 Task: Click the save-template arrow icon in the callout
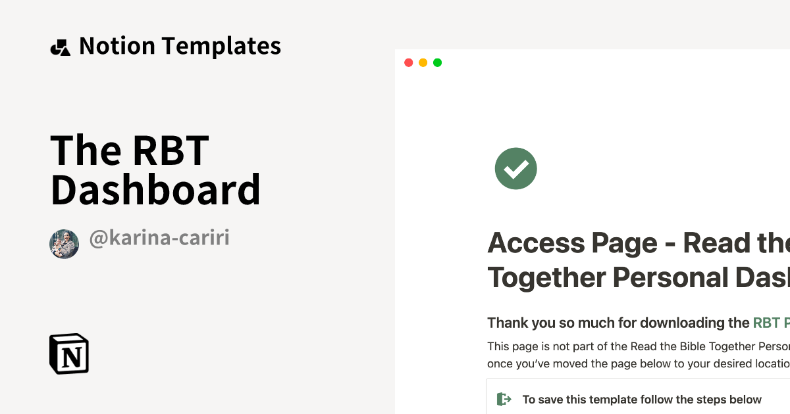tap(504, 399)
